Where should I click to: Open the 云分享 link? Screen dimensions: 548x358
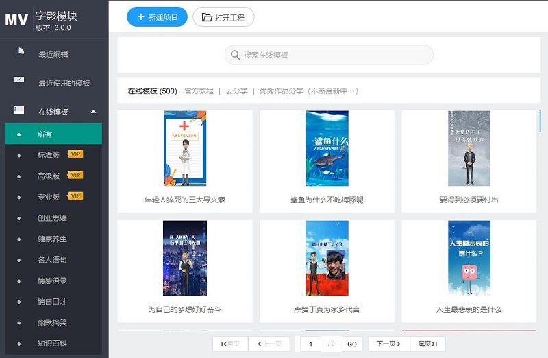[x=236, y=91]
